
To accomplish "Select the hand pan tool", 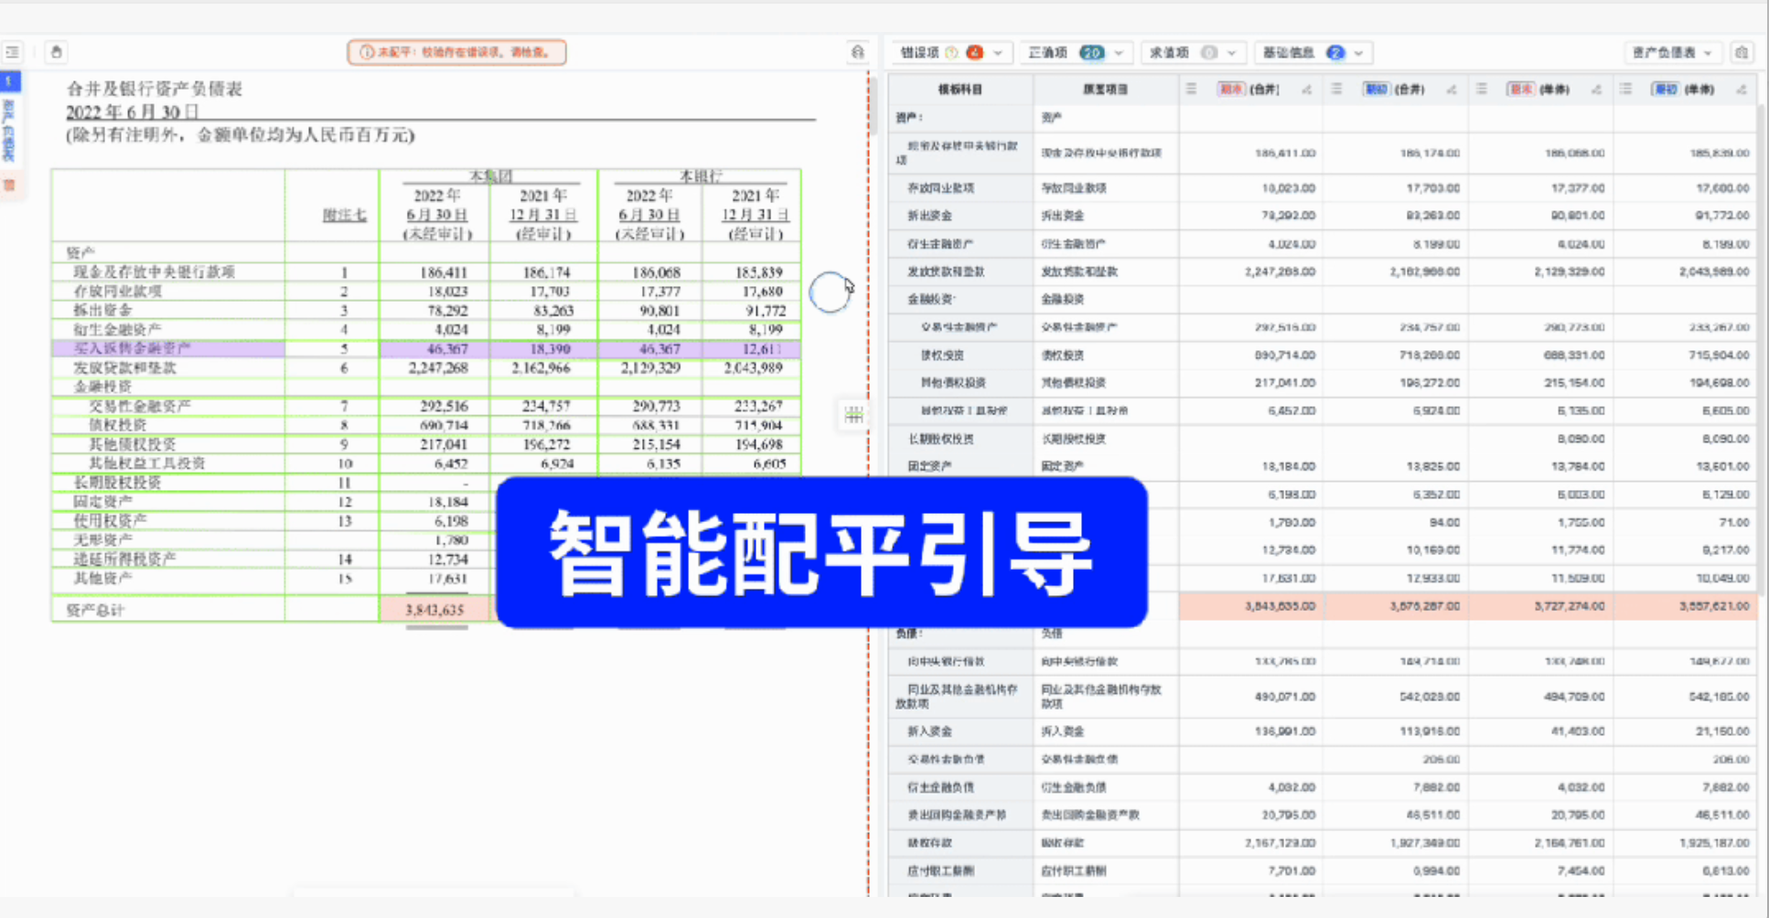I will 56,52.
